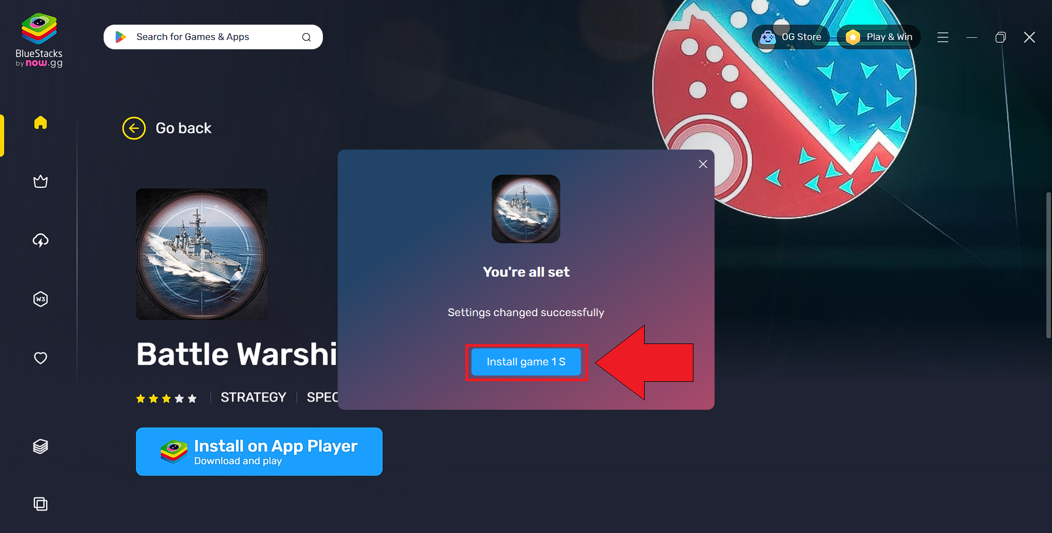Open the Home sidebar icon

(x=41, y=122)
